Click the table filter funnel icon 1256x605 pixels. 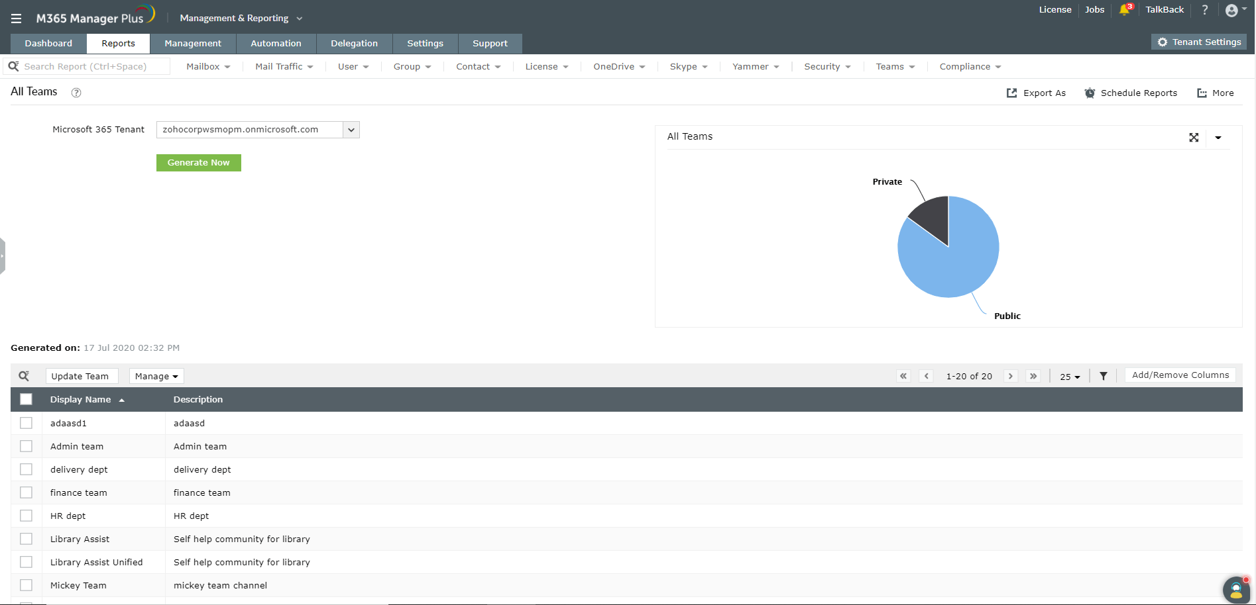tap(1104, 376)
